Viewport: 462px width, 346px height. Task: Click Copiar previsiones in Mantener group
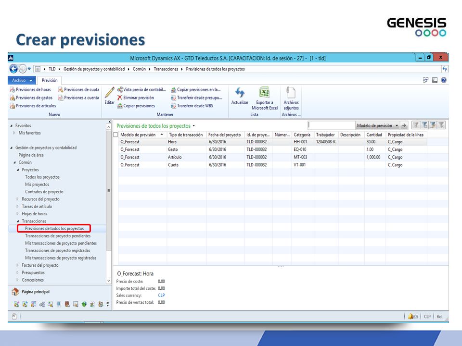click(136, 106)
